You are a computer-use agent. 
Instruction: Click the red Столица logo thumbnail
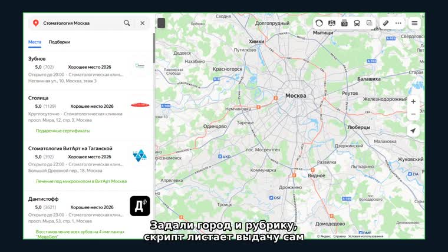140,105
